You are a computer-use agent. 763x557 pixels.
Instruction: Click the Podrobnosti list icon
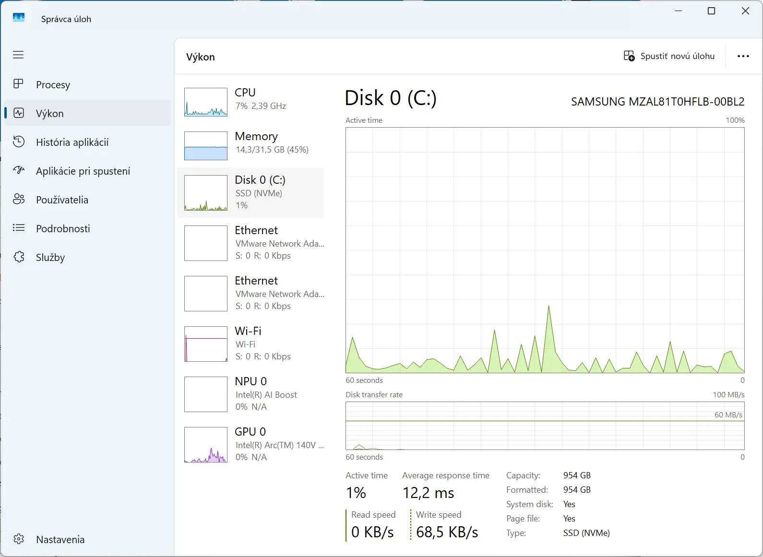pyautogui.click(x=19, y=228)
